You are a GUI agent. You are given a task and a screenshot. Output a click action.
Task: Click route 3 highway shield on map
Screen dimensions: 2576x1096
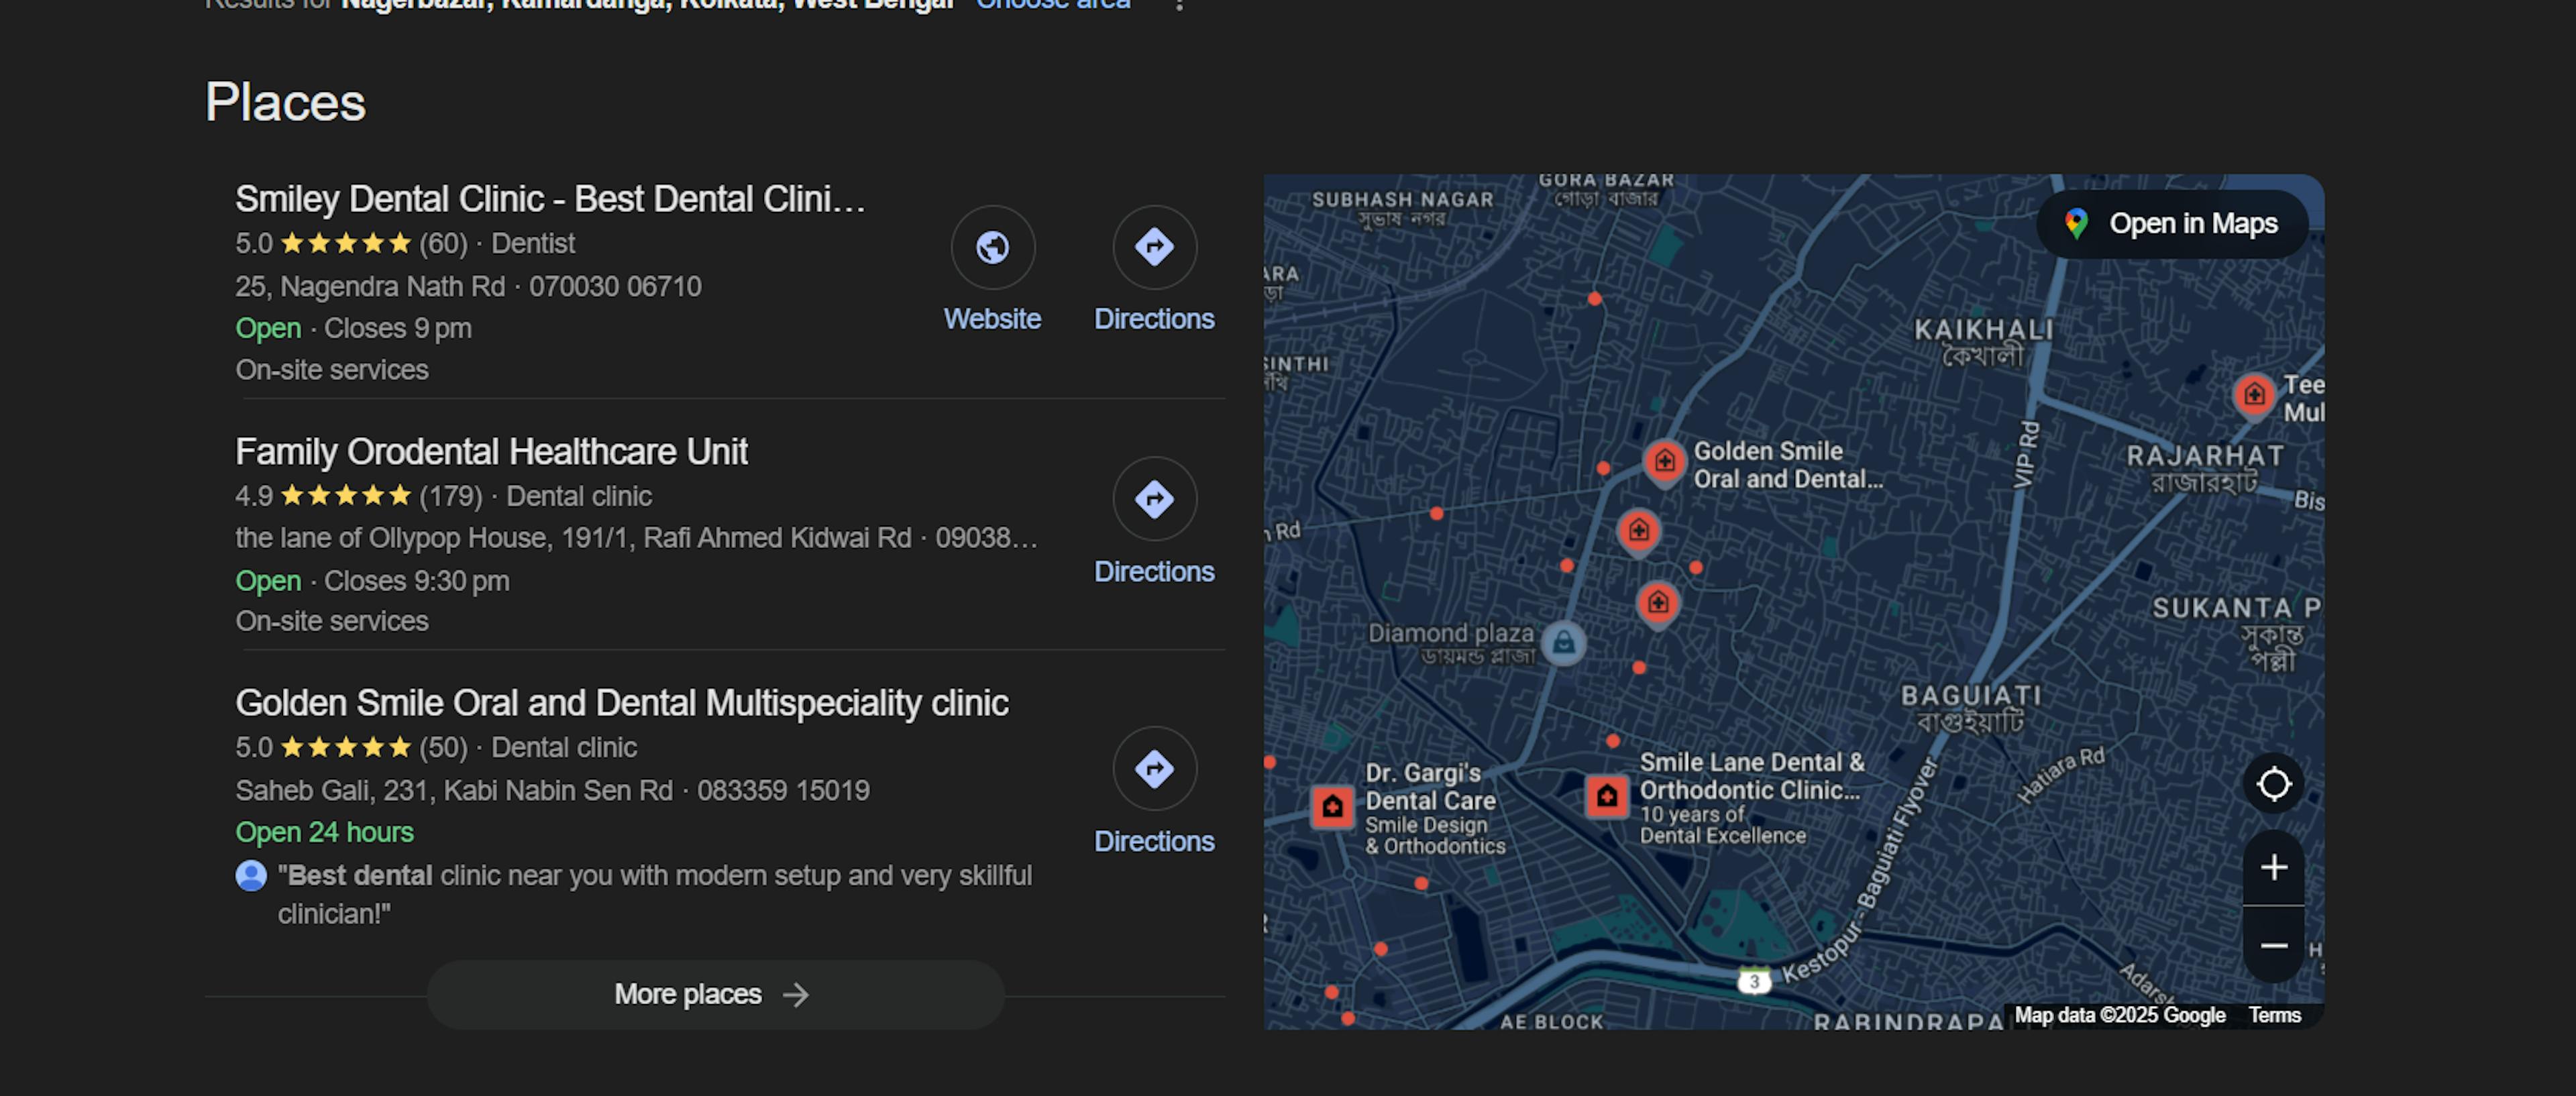[1753, 982]
